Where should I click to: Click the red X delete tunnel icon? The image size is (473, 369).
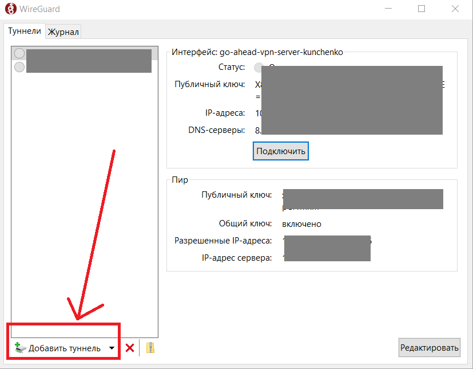click(x=130, y=348)
